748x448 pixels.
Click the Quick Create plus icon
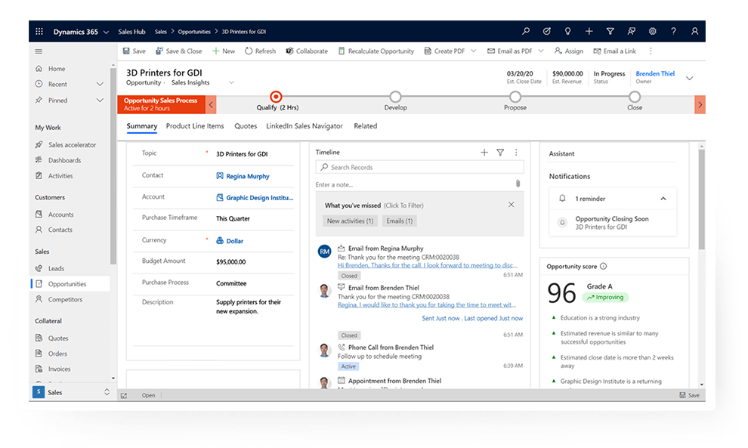click(589, 31)
